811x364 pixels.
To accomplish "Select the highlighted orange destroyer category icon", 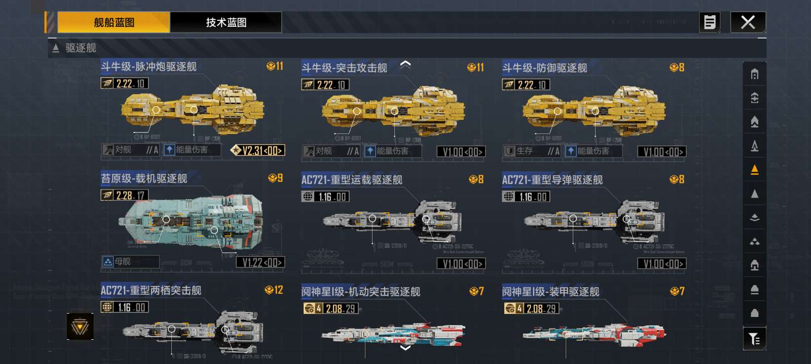I will pyautogui.click(x=754, y=170).
